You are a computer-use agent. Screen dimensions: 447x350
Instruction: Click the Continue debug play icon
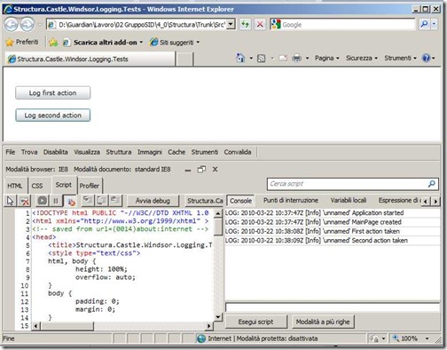coord(43,201)
